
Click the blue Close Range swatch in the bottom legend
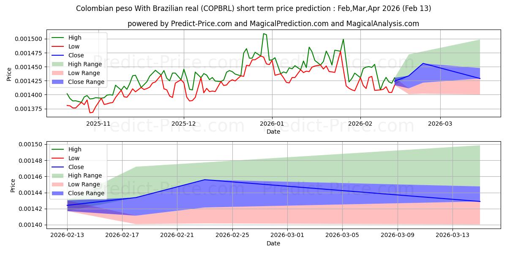[58, 193]
